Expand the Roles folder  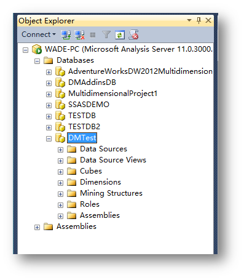[60, 205]
